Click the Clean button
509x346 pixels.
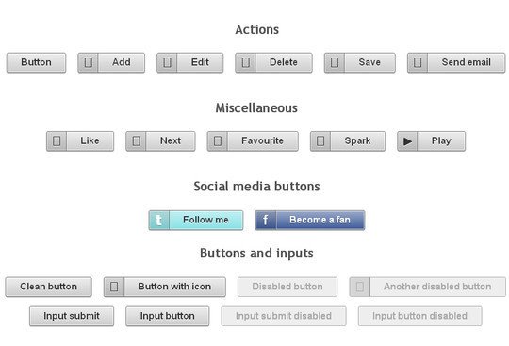[48, 287]
